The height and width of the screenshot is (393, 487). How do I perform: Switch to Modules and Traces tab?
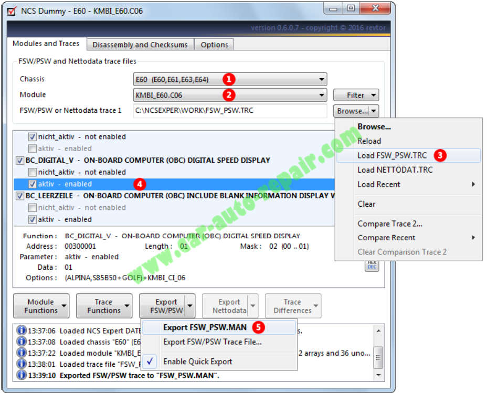pos(46,44)
